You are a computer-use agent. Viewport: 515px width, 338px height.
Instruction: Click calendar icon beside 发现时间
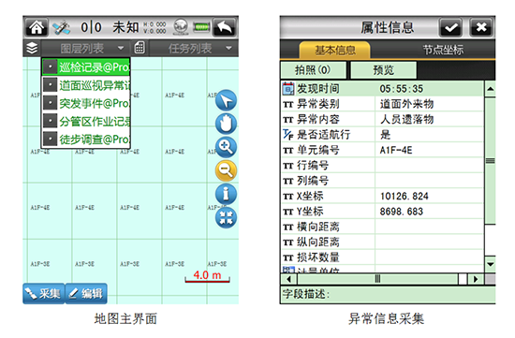point(288,89)
